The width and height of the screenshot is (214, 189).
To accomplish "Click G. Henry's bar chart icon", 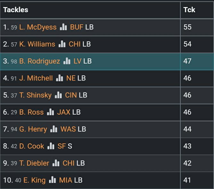I will tap(54, 129).
